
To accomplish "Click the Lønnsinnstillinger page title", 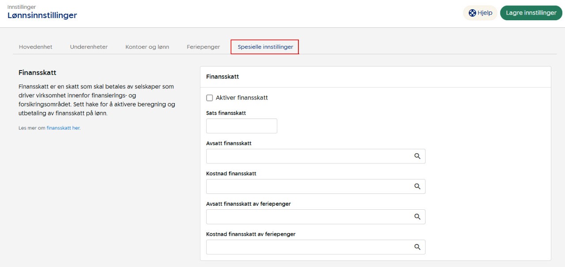I will point(42,15).
